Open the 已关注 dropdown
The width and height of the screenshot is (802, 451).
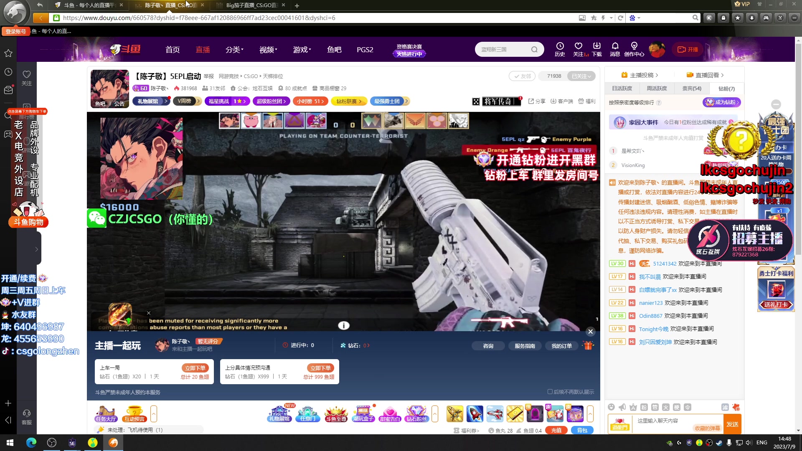(x=581, y=76)
